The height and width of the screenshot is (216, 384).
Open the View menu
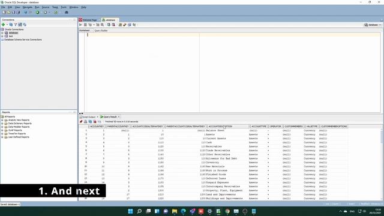coord(17,7)
